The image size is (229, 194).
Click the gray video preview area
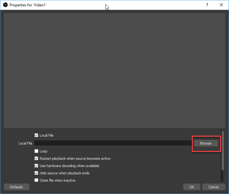(x=114, y=71)
